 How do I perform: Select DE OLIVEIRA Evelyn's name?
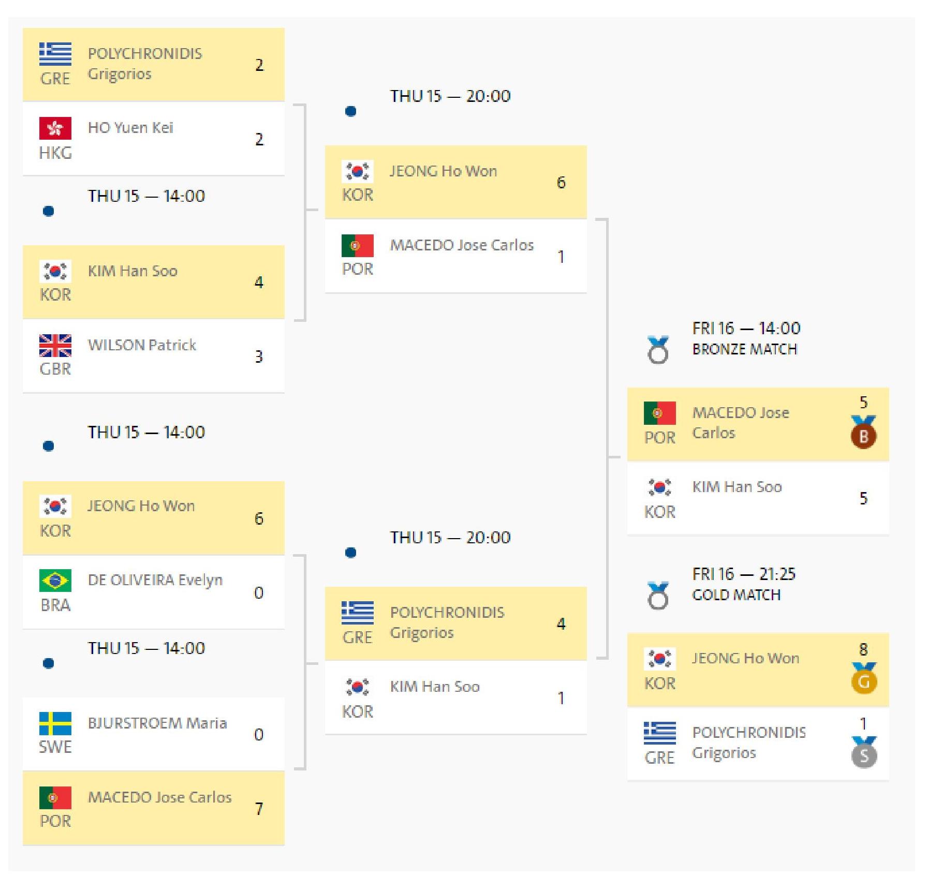click(155, 580)
